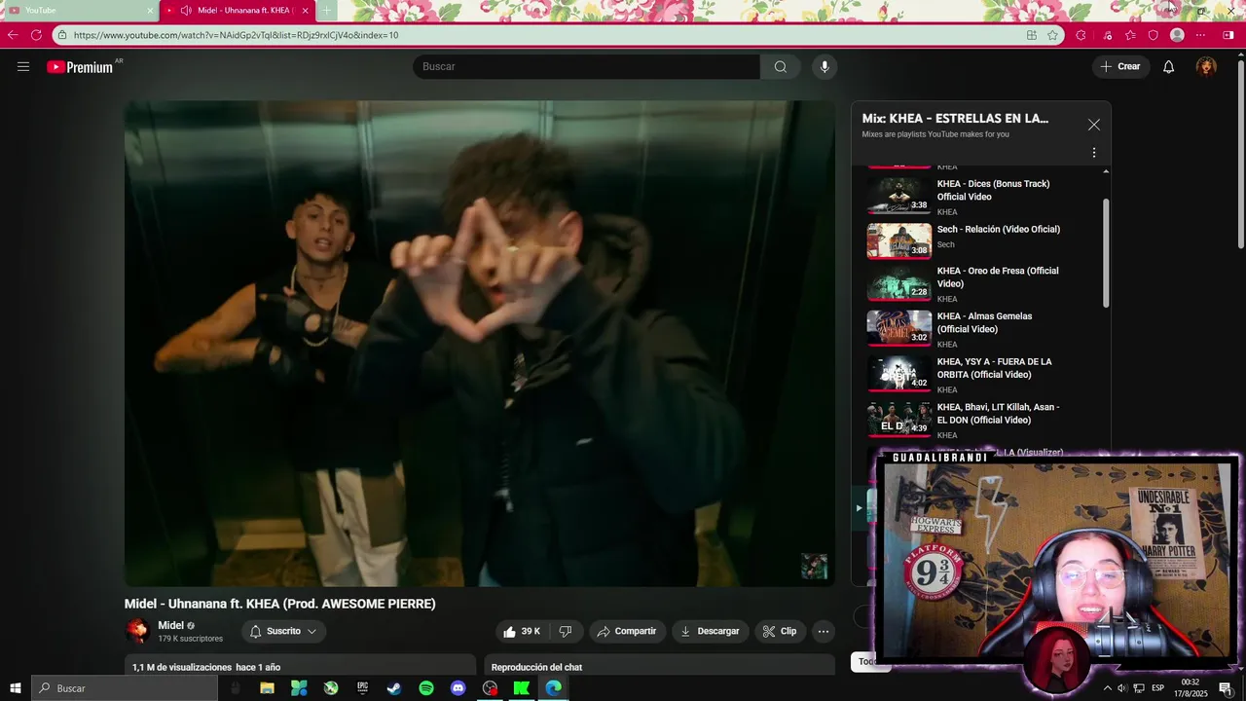Open the browser extensions puzzle icon

[1081, 35]
